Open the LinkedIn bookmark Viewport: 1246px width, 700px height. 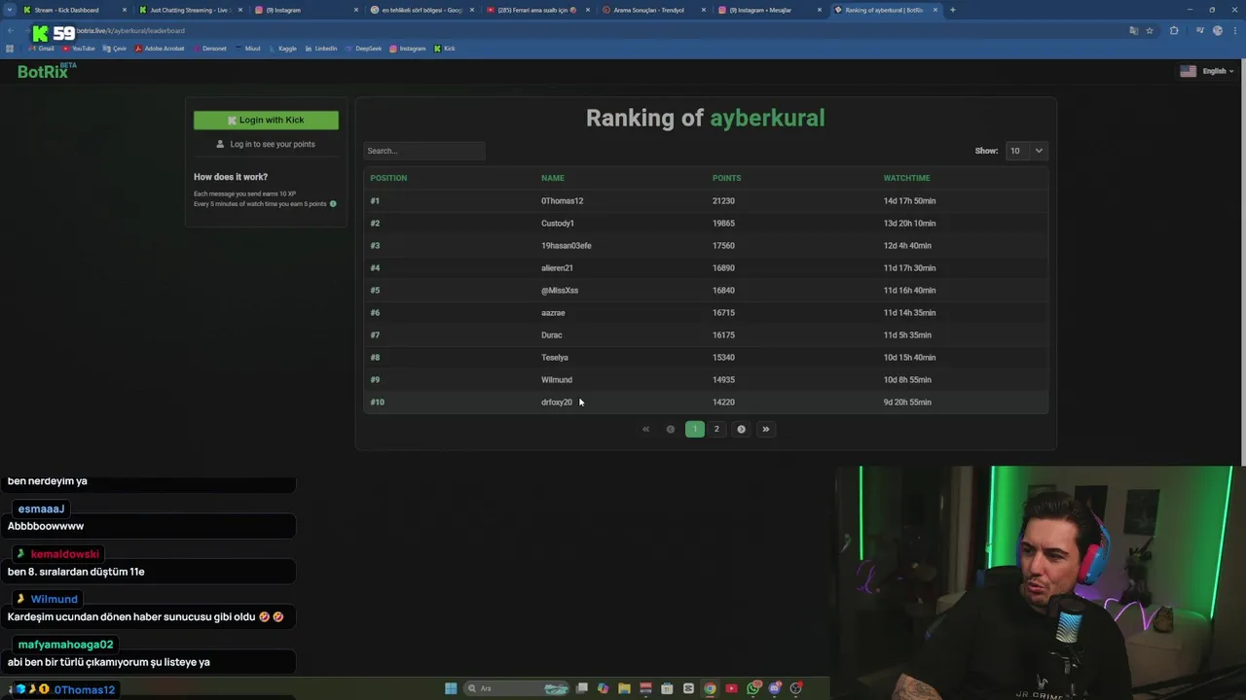point(320,49)
